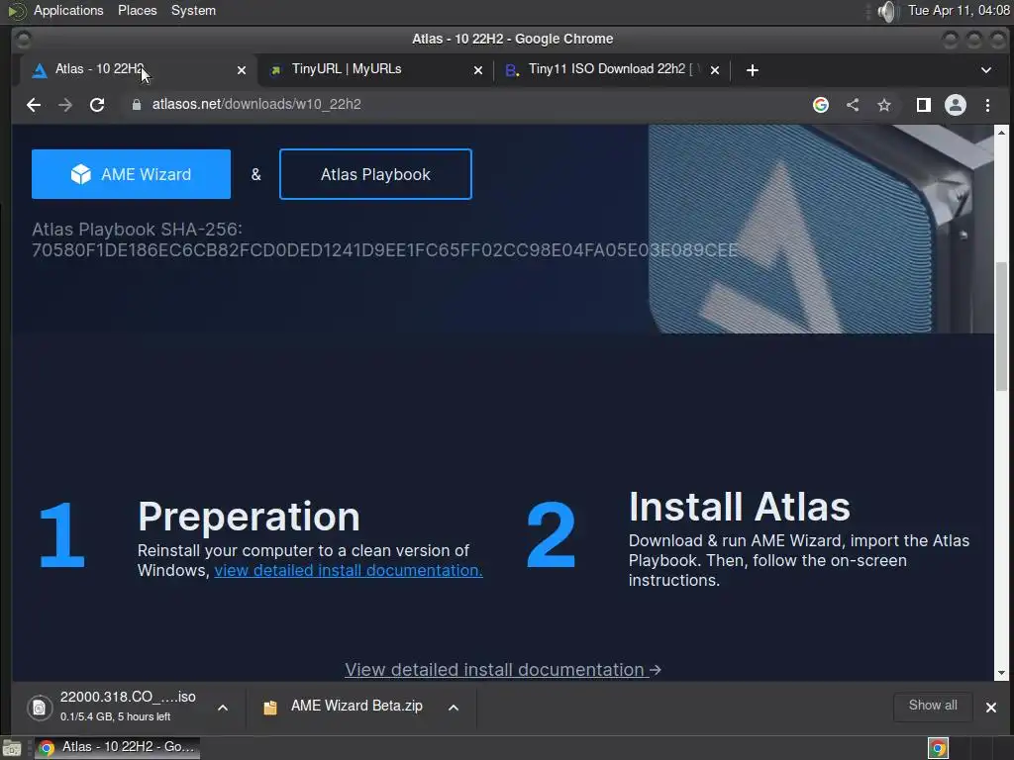
Task: Open a new tab
Action: 753,70
